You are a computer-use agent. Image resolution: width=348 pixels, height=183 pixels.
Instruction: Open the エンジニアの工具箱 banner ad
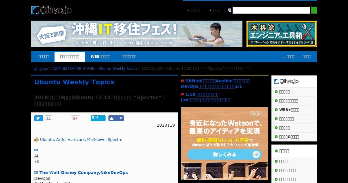[x=282, y=34]
